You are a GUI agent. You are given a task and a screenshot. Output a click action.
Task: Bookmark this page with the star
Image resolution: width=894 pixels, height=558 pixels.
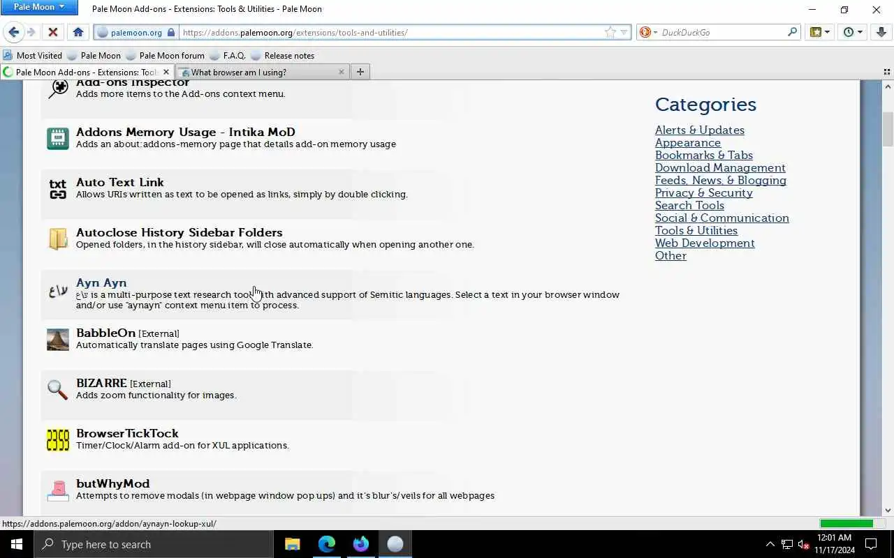(x=610, y=32)
